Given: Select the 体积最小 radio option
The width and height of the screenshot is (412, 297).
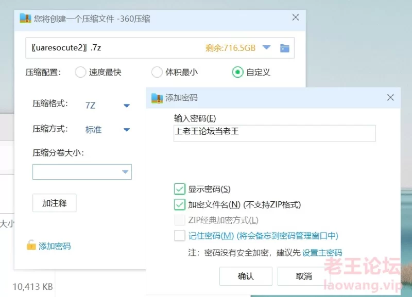Looking at the screenshot, I should [157, 72].
